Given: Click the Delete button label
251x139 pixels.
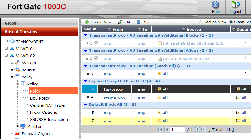Looking at the screenshot, I should (148, 22).
